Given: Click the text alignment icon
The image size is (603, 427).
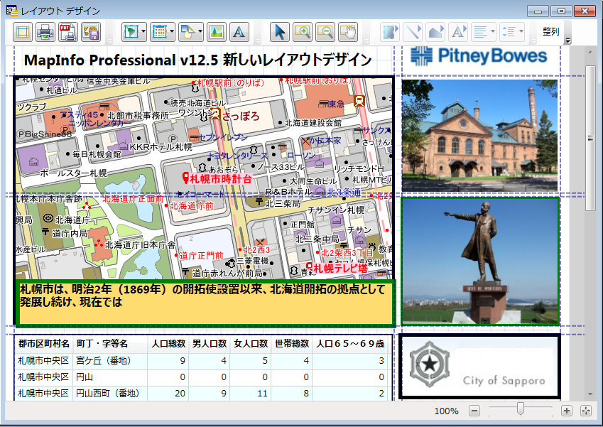Looking at the screenshot, I should [x=480, y=32].
